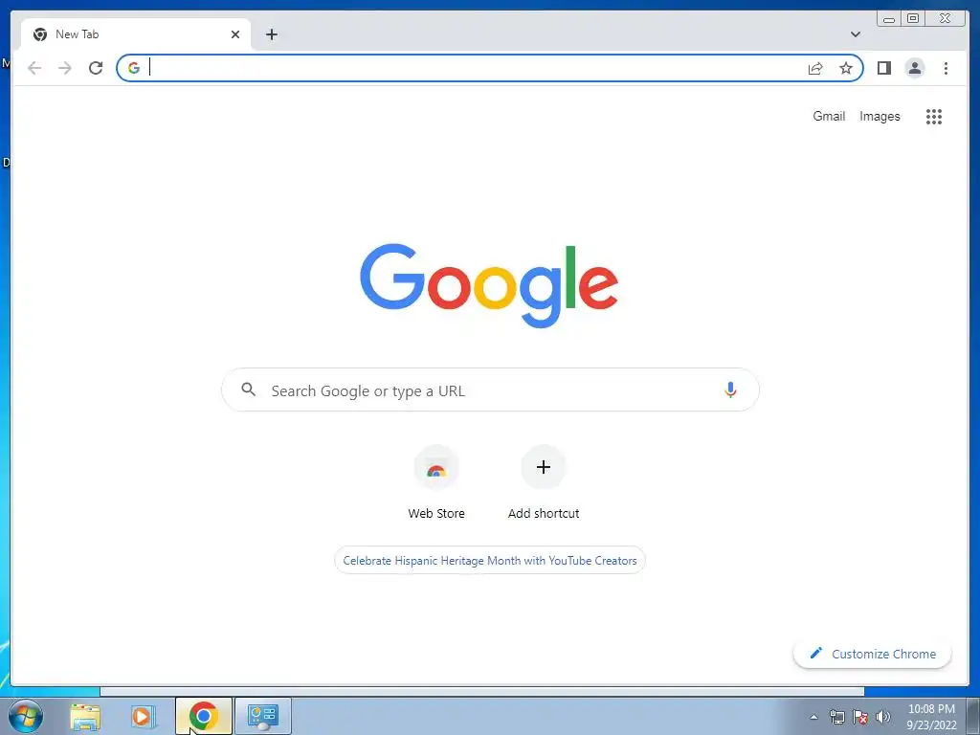Click the Show desktop button
The width and height of the screenshot is (980, 735).
[972, 716]
